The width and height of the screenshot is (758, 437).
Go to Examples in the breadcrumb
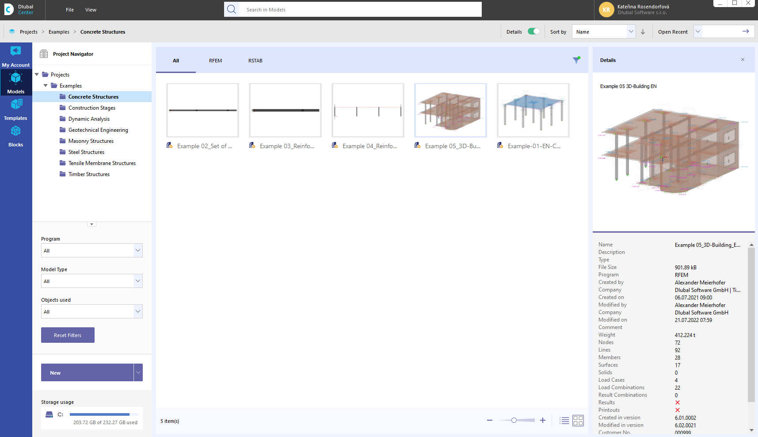(x=59, y=32)
